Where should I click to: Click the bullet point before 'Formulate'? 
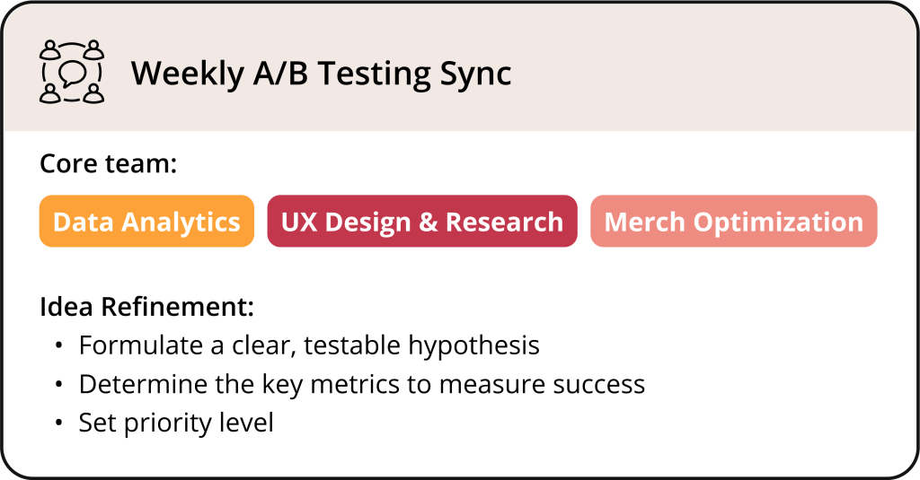pyautogui.click(x=59, y=346)
